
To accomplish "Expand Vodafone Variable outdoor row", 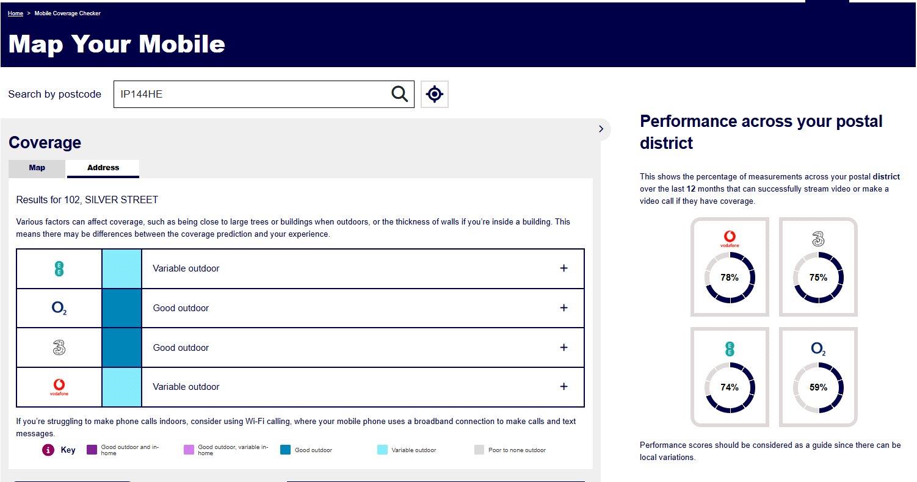I will pos(564,387).
